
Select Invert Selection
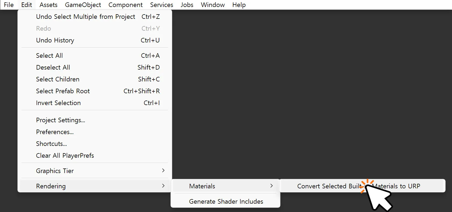[x=58, y=103]
